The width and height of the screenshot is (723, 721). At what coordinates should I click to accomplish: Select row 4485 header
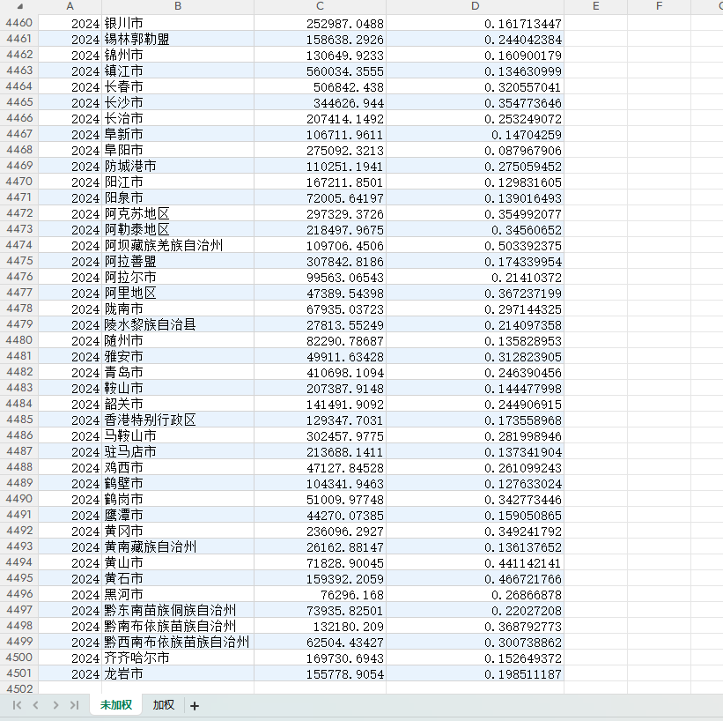(x=18, y=420)
